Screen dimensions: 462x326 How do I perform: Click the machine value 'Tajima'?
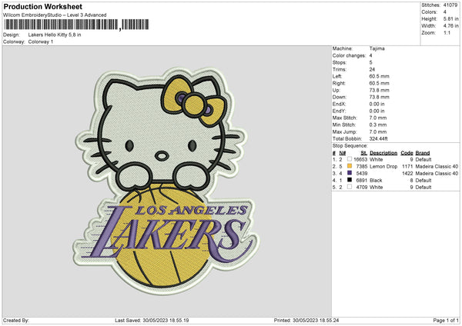377,48
